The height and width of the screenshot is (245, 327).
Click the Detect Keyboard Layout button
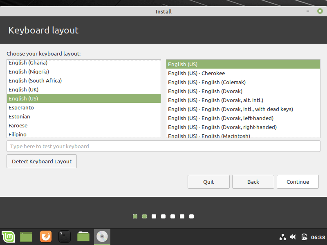point(41,161)
